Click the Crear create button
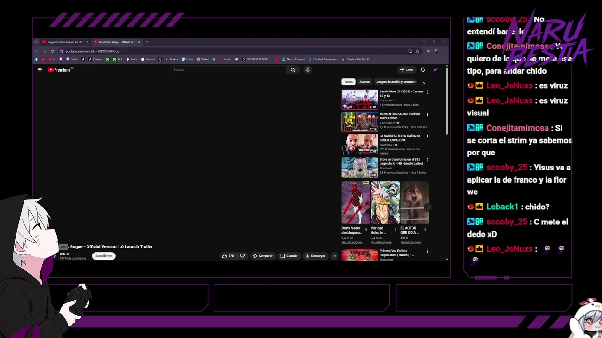The height and width of the screenshot is (338, 602). click(406, 70)
